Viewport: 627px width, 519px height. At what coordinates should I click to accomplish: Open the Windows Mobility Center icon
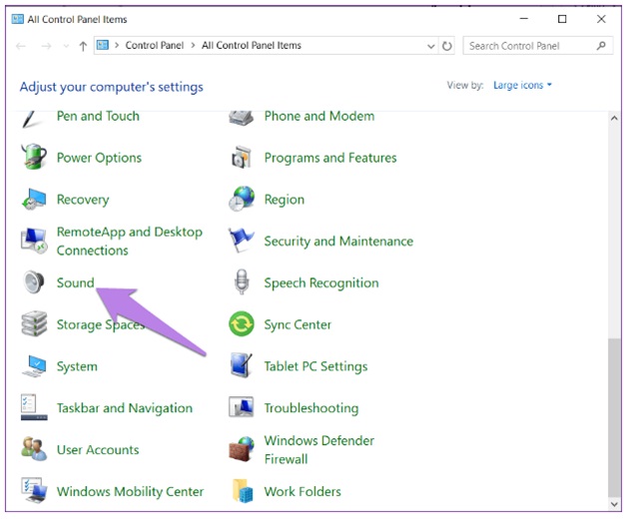(x=34, y=491)
